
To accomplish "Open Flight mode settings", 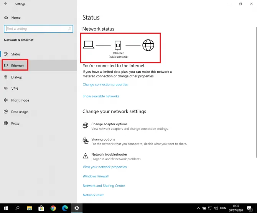I will 20,100.
